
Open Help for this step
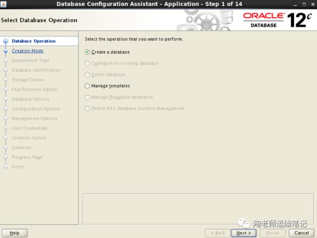click(14, 233)
